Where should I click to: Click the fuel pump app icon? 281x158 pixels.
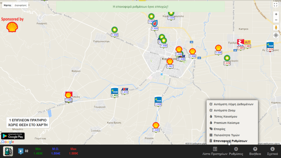8,151
